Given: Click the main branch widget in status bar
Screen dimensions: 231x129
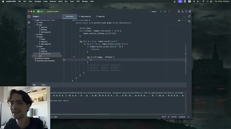Looking at the screenshot, I should [x=54, y=117].
